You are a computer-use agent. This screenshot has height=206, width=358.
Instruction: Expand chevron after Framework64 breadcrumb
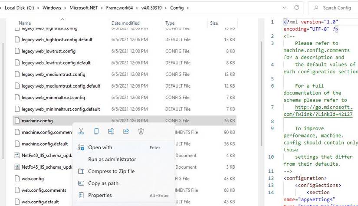[x=137, y=8]
